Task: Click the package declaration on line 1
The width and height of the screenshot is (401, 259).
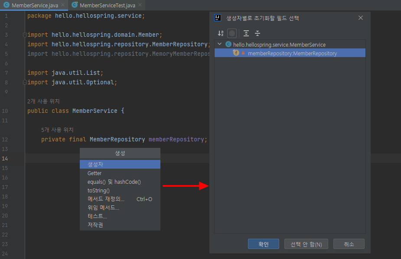Action: click(x=86, y=16)
